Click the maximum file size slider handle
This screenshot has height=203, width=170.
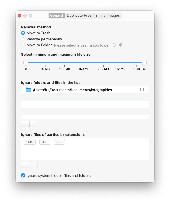tap(144, 63)
